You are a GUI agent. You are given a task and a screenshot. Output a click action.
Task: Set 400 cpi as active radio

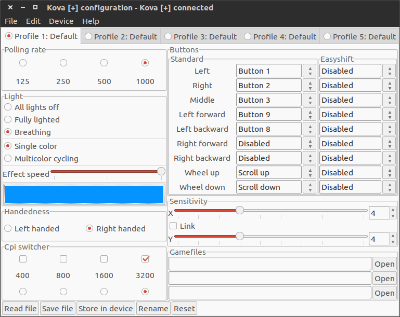(23, 292)
